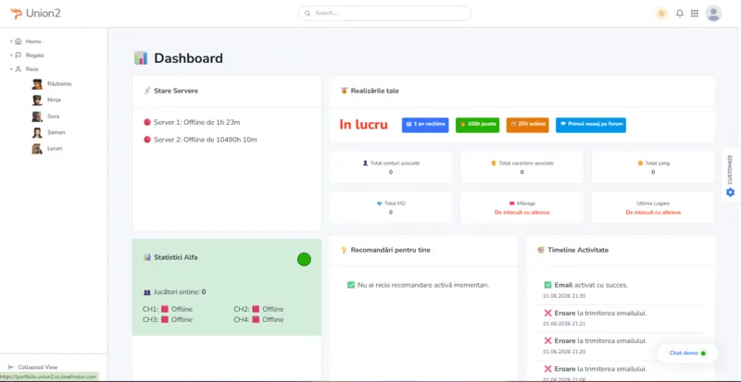Click the Total caractere asociate card
This screenshot has width=741, height=382.
pos(521,167)
